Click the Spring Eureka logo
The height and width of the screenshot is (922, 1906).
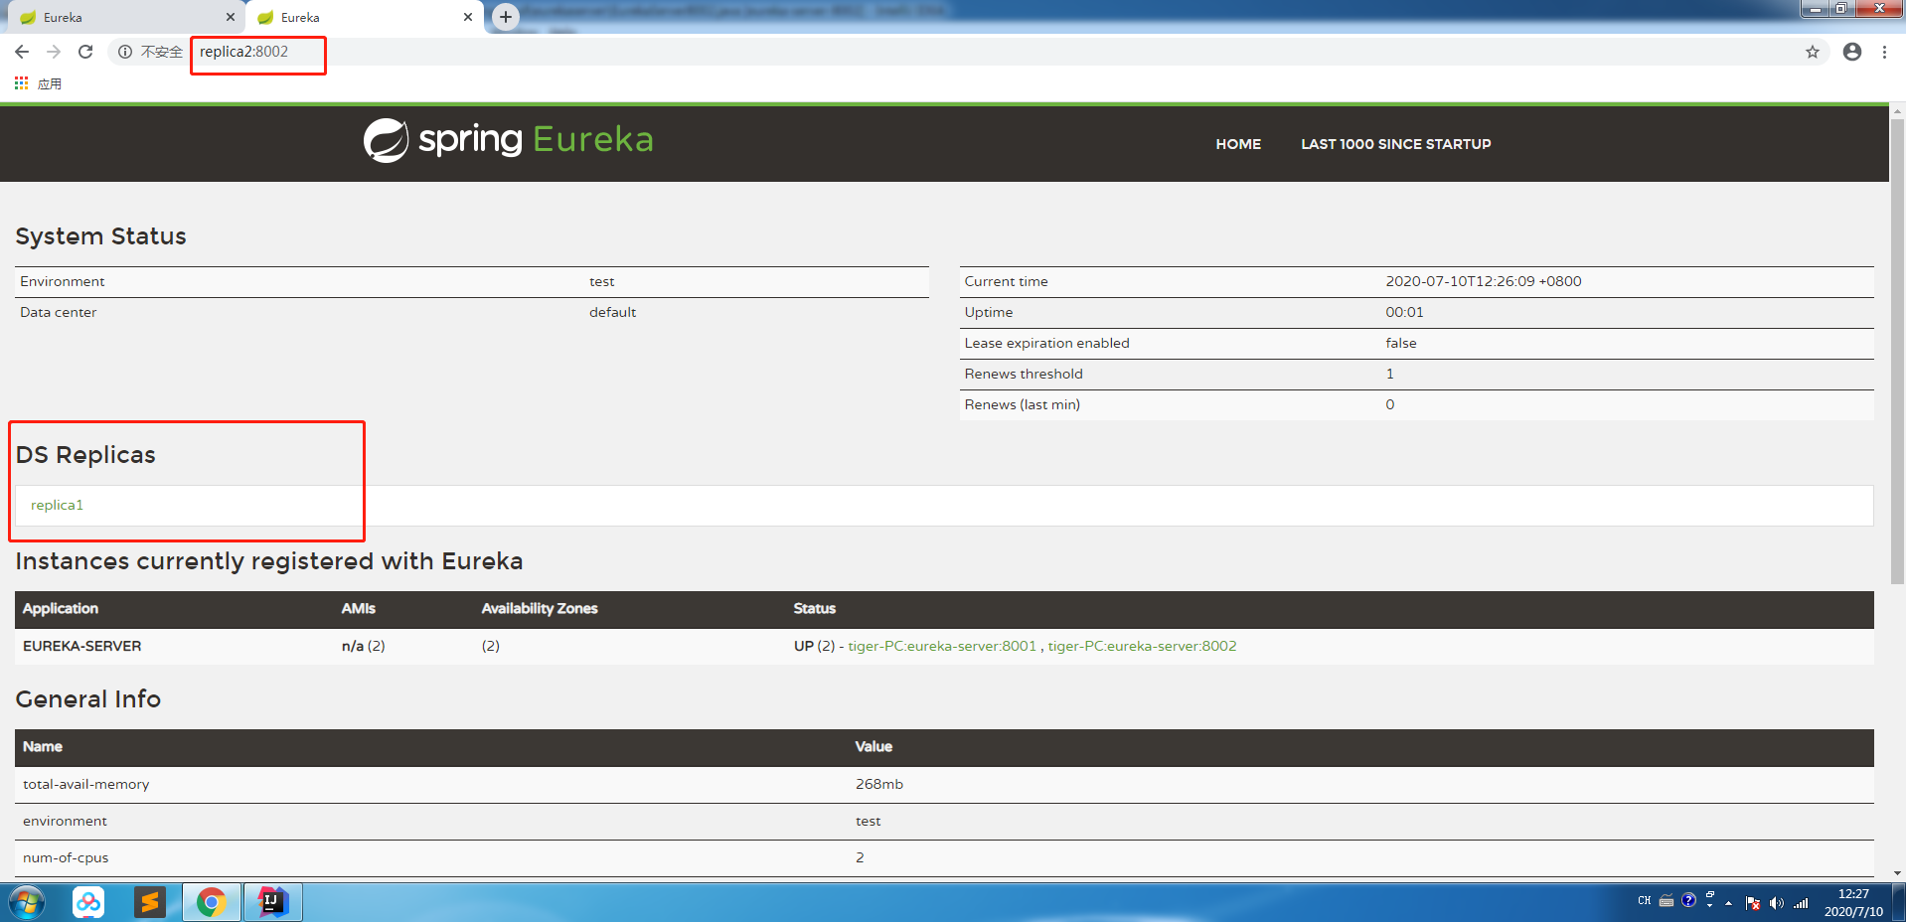click(508, 140)
